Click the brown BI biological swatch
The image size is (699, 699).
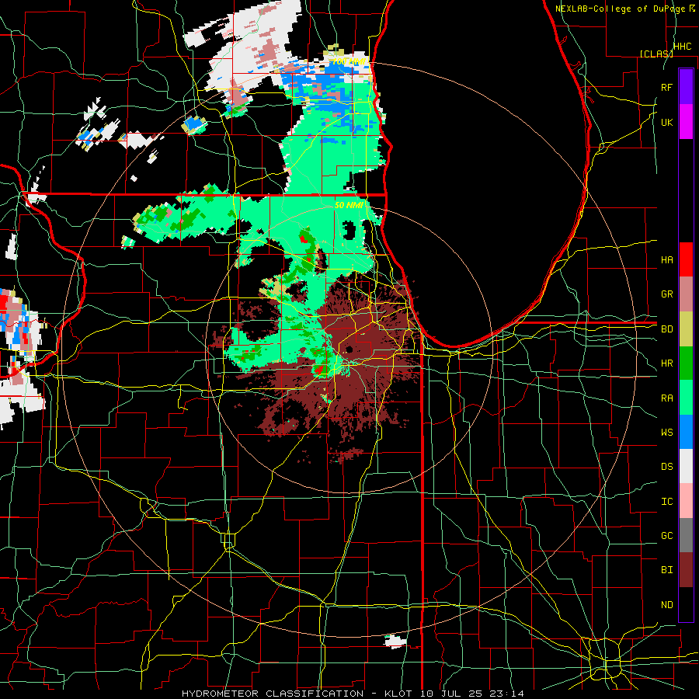pos(686,570)
